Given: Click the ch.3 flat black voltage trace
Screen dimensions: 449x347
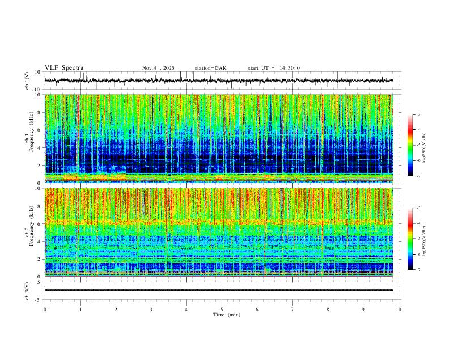Looking at the screenshot, I should click(218, 290).
